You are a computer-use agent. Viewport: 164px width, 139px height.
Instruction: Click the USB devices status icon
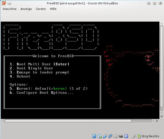[x=105, y=136]
